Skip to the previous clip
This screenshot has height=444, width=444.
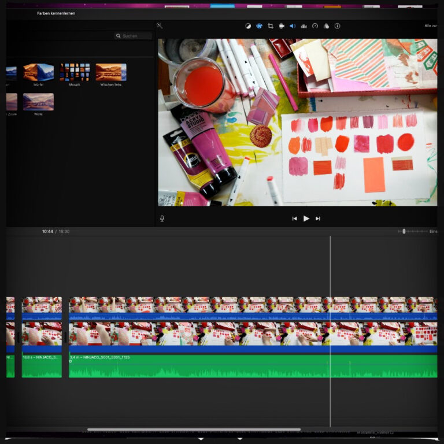tap(294, 219)
